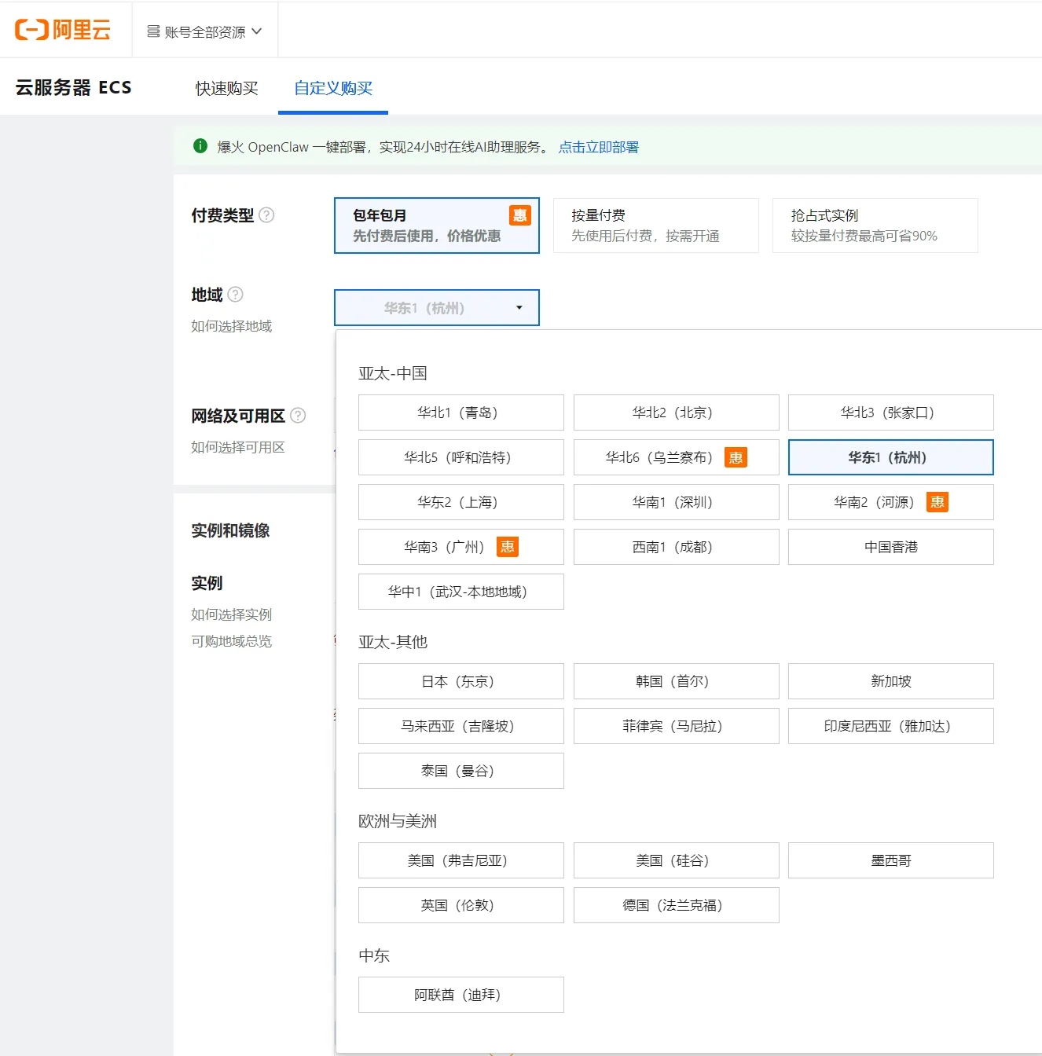The width and height of the screenshot is (1042, 1056).
Task: Open the 如何选择可用区 help link
Action: pyautogui.click(x=238, y=447)
